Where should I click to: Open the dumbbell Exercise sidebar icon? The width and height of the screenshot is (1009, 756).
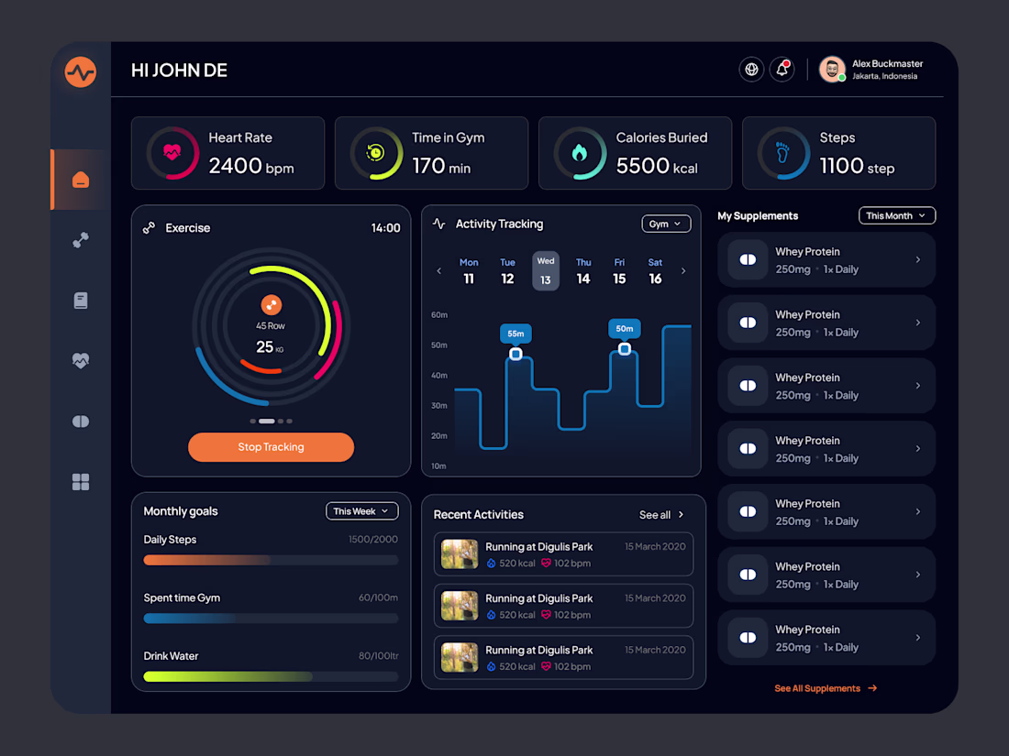pyautogui.click(x=81, y=240)
